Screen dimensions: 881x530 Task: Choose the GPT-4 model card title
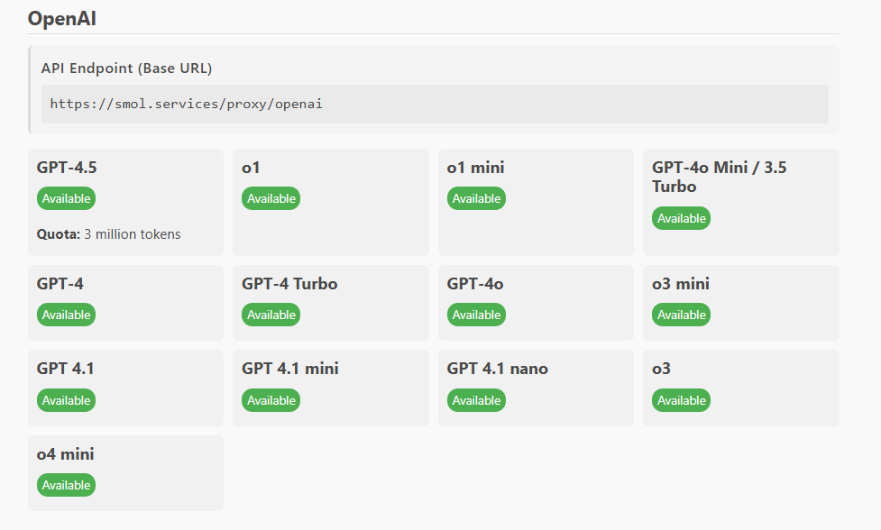(60, 284)
